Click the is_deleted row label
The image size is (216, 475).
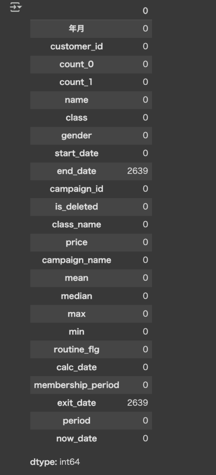tap(76, 206)
